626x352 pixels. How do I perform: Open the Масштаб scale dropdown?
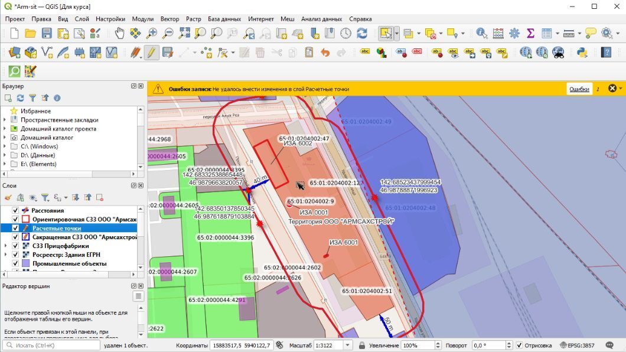347,346
